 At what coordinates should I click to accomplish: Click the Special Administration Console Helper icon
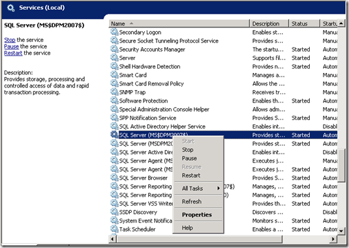(114, 109)
